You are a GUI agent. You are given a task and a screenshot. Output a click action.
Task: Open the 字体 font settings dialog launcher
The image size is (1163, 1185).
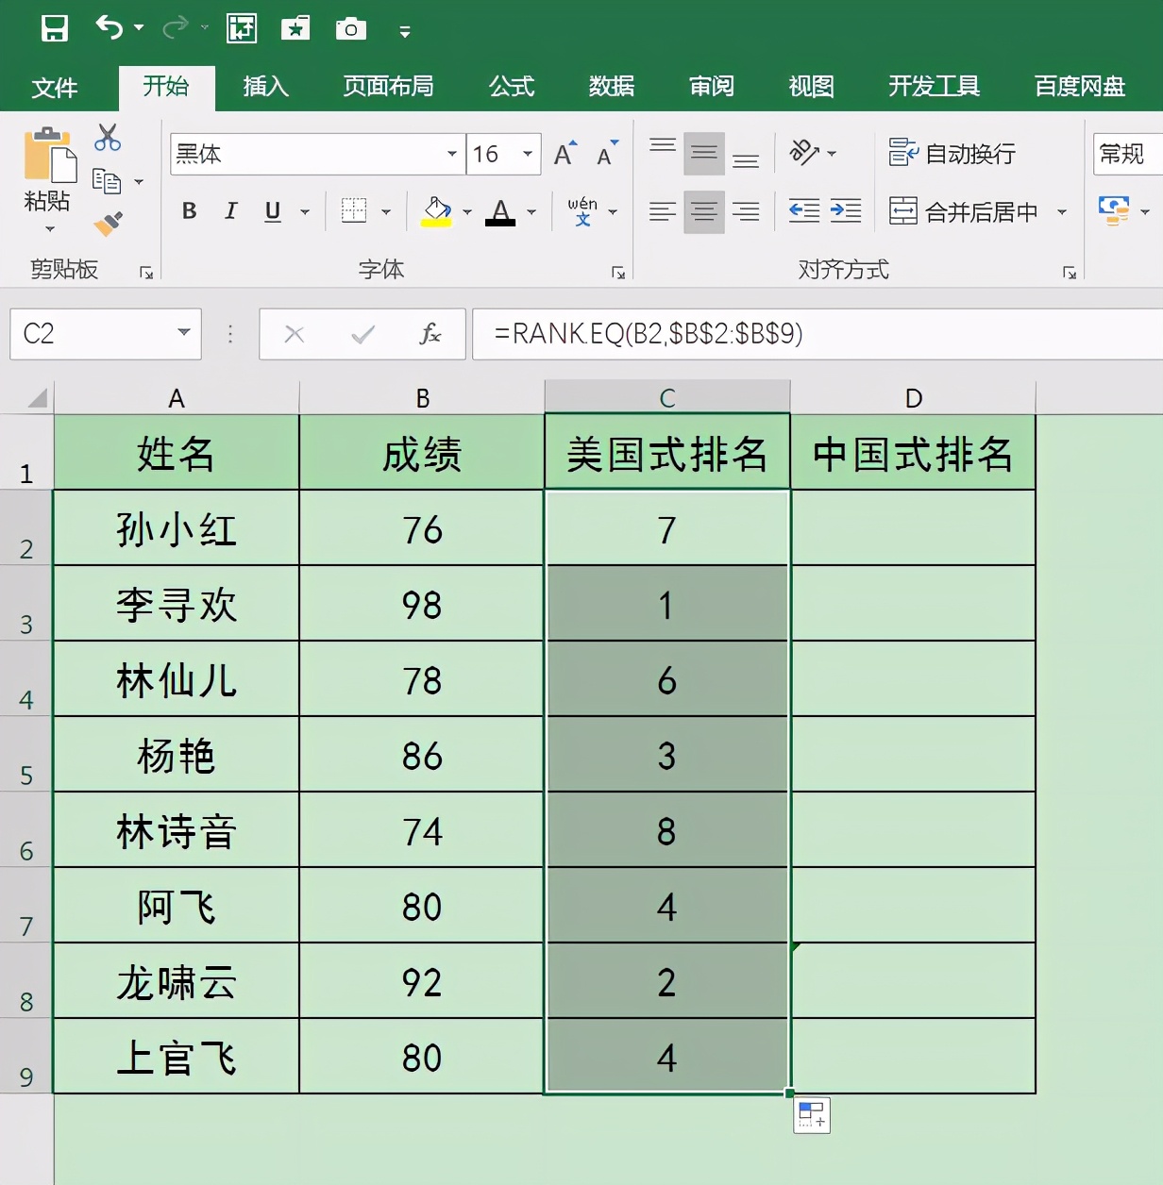[618, 273]
